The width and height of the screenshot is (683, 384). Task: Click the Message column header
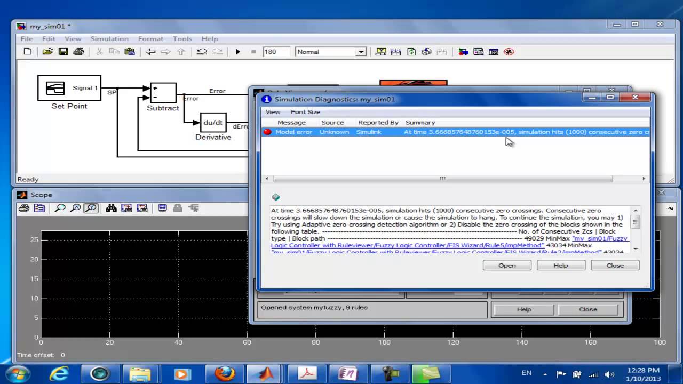(x=291, y=123)
